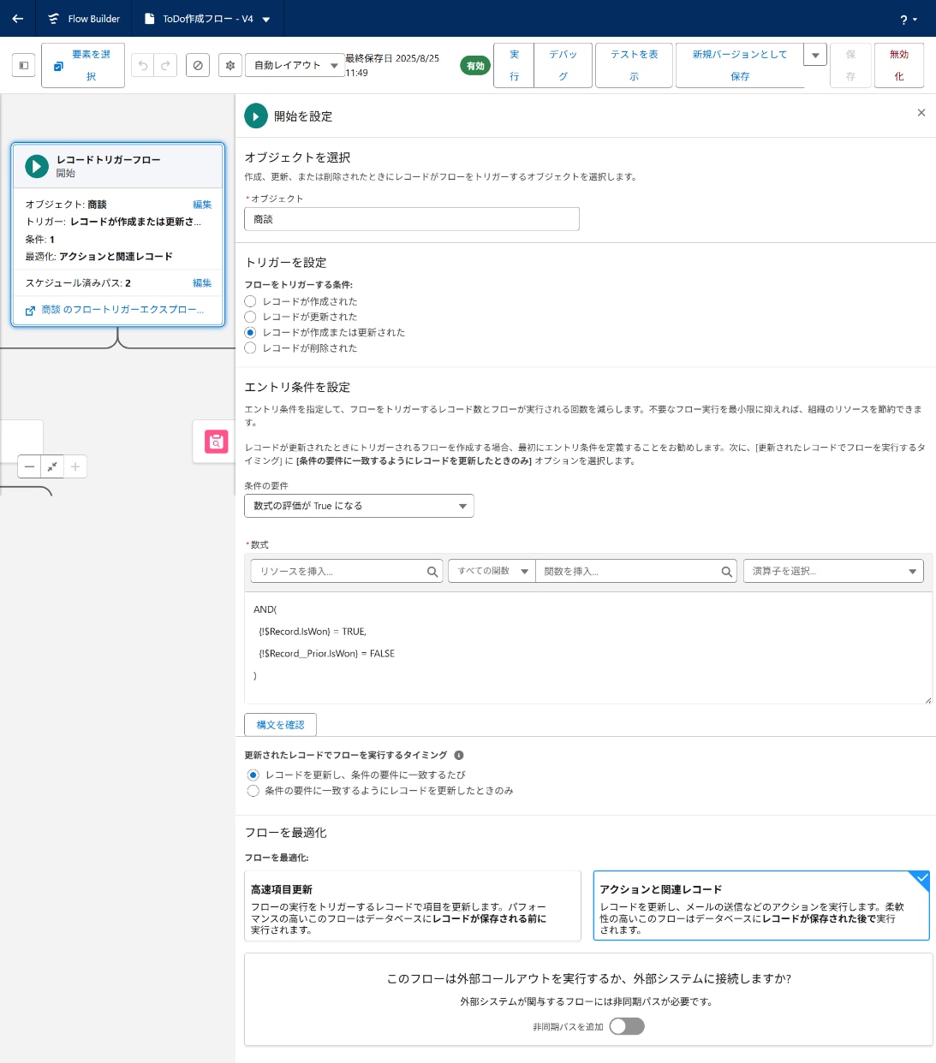Click the fit-to-view icon between zoom controls

click(x=52, y=466)
